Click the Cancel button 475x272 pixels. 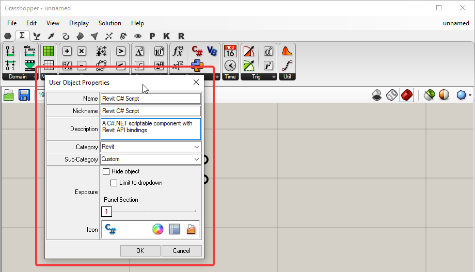click(182, 251)
